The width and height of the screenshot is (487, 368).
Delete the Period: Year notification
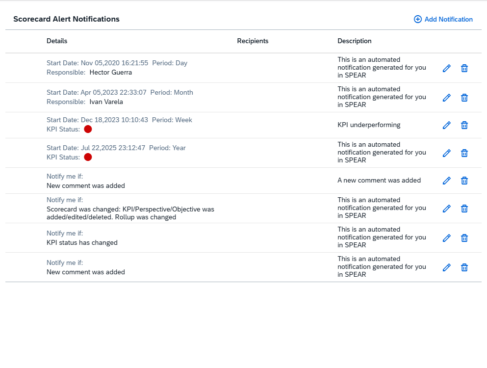pyautogui.click(x=464, y=153)
